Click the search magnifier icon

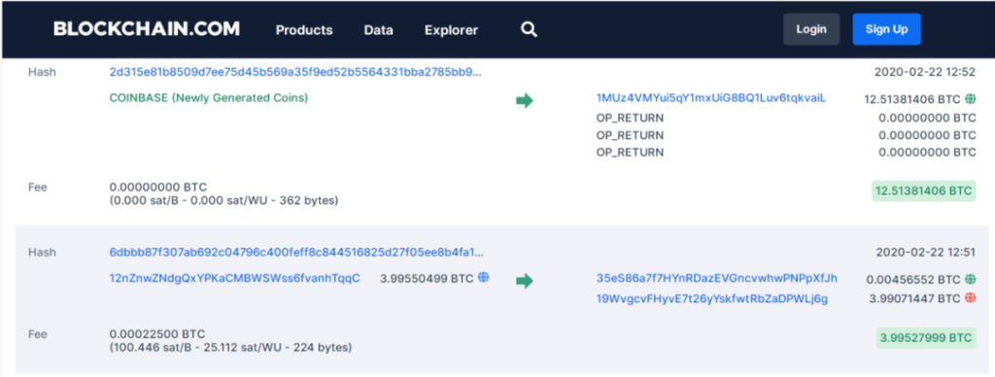point(529,29)
